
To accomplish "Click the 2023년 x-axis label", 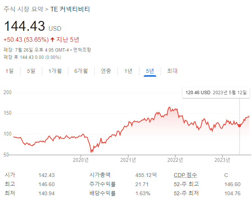I will [x=222, y=160].
